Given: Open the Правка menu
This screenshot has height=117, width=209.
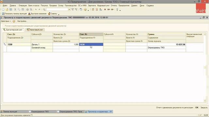Looking at the screenshot, I should (13, 6).
